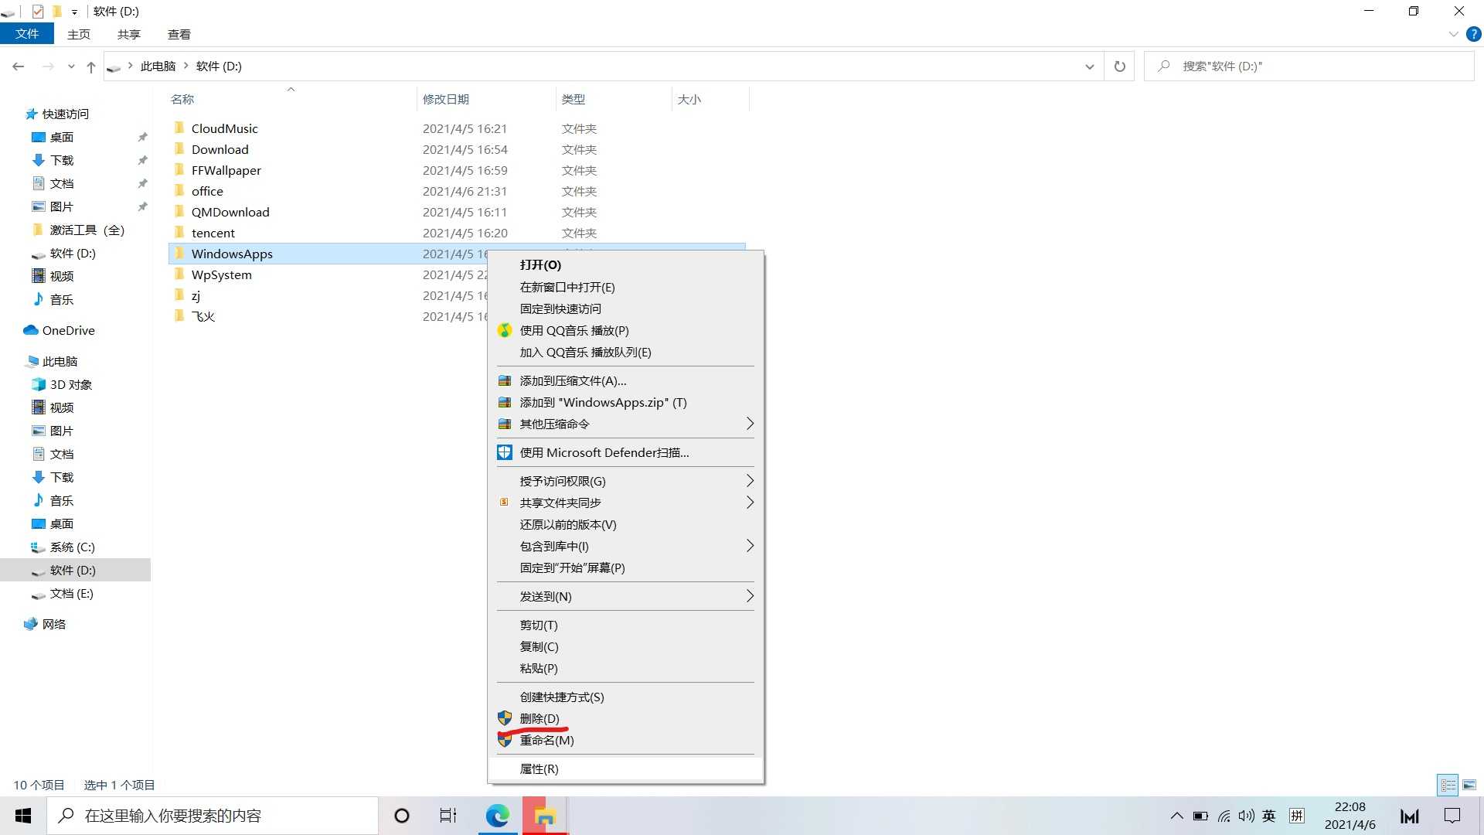Viewport: 1484px width, 835px height.
Task: Select 在新窗口中打开 menu option
Action: 567,287
